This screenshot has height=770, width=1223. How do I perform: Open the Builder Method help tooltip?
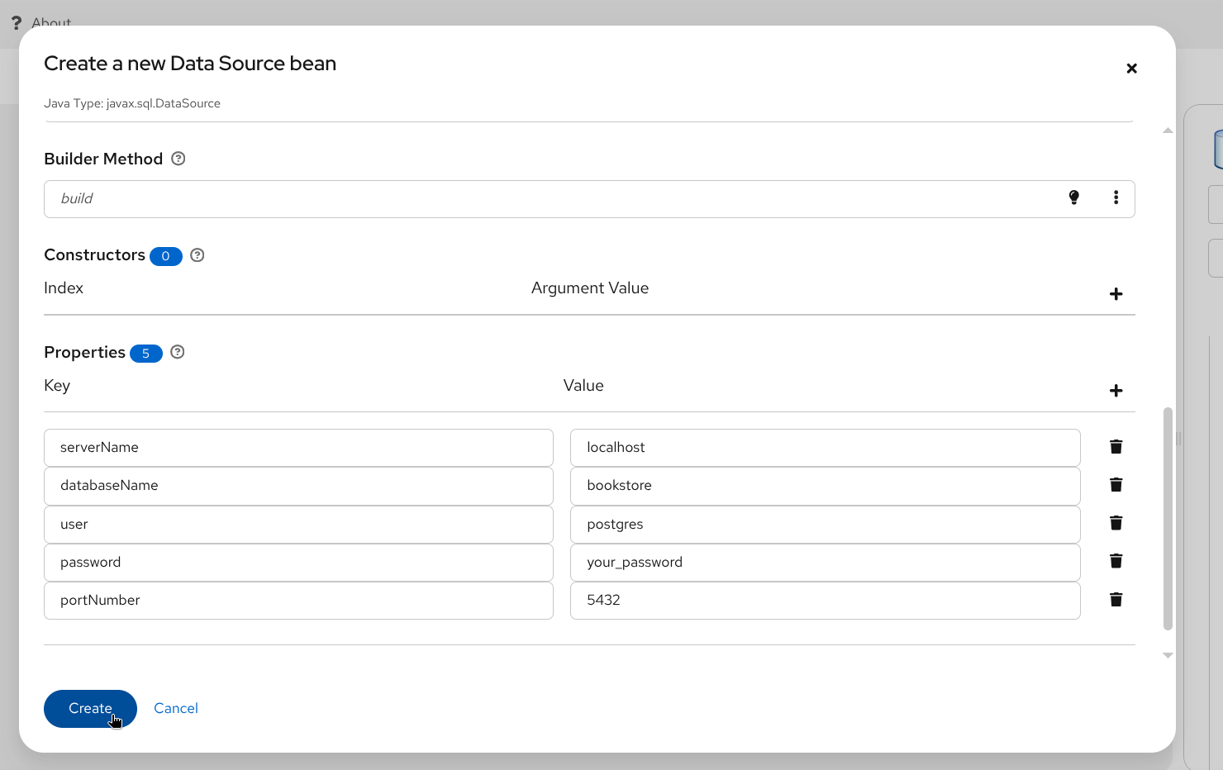pyautogui.click(x=178, y=158)
